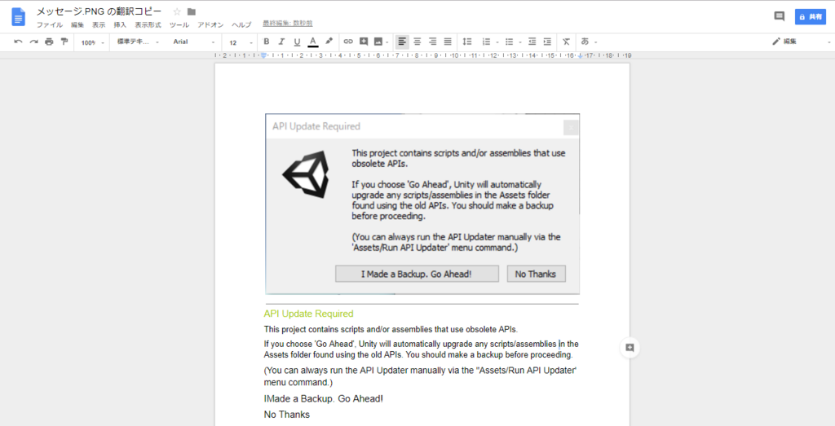Open the ヘルプ menu

point(241,25)
